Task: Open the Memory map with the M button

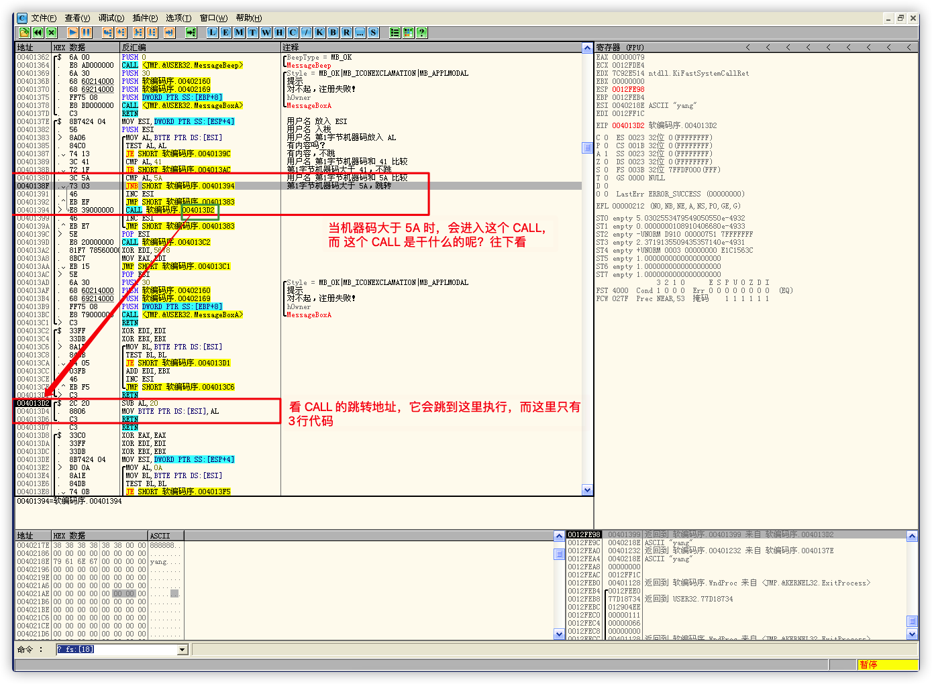Action: 239,32
